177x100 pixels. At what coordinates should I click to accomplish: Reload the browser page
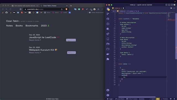[x=10, y=9]
